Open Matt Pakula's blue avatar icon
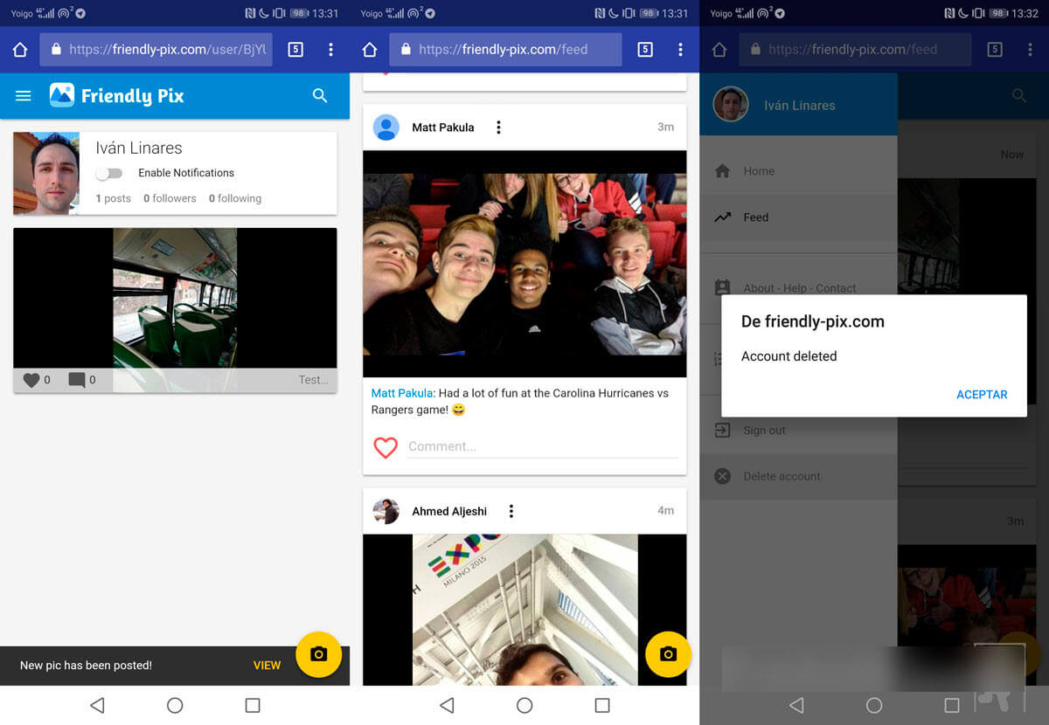The width and height of the screenshot is (1049, 725). (x=386, y=128)
